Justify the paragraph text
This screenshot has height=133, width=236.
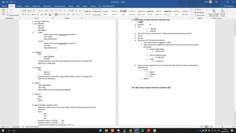point(64,14)
